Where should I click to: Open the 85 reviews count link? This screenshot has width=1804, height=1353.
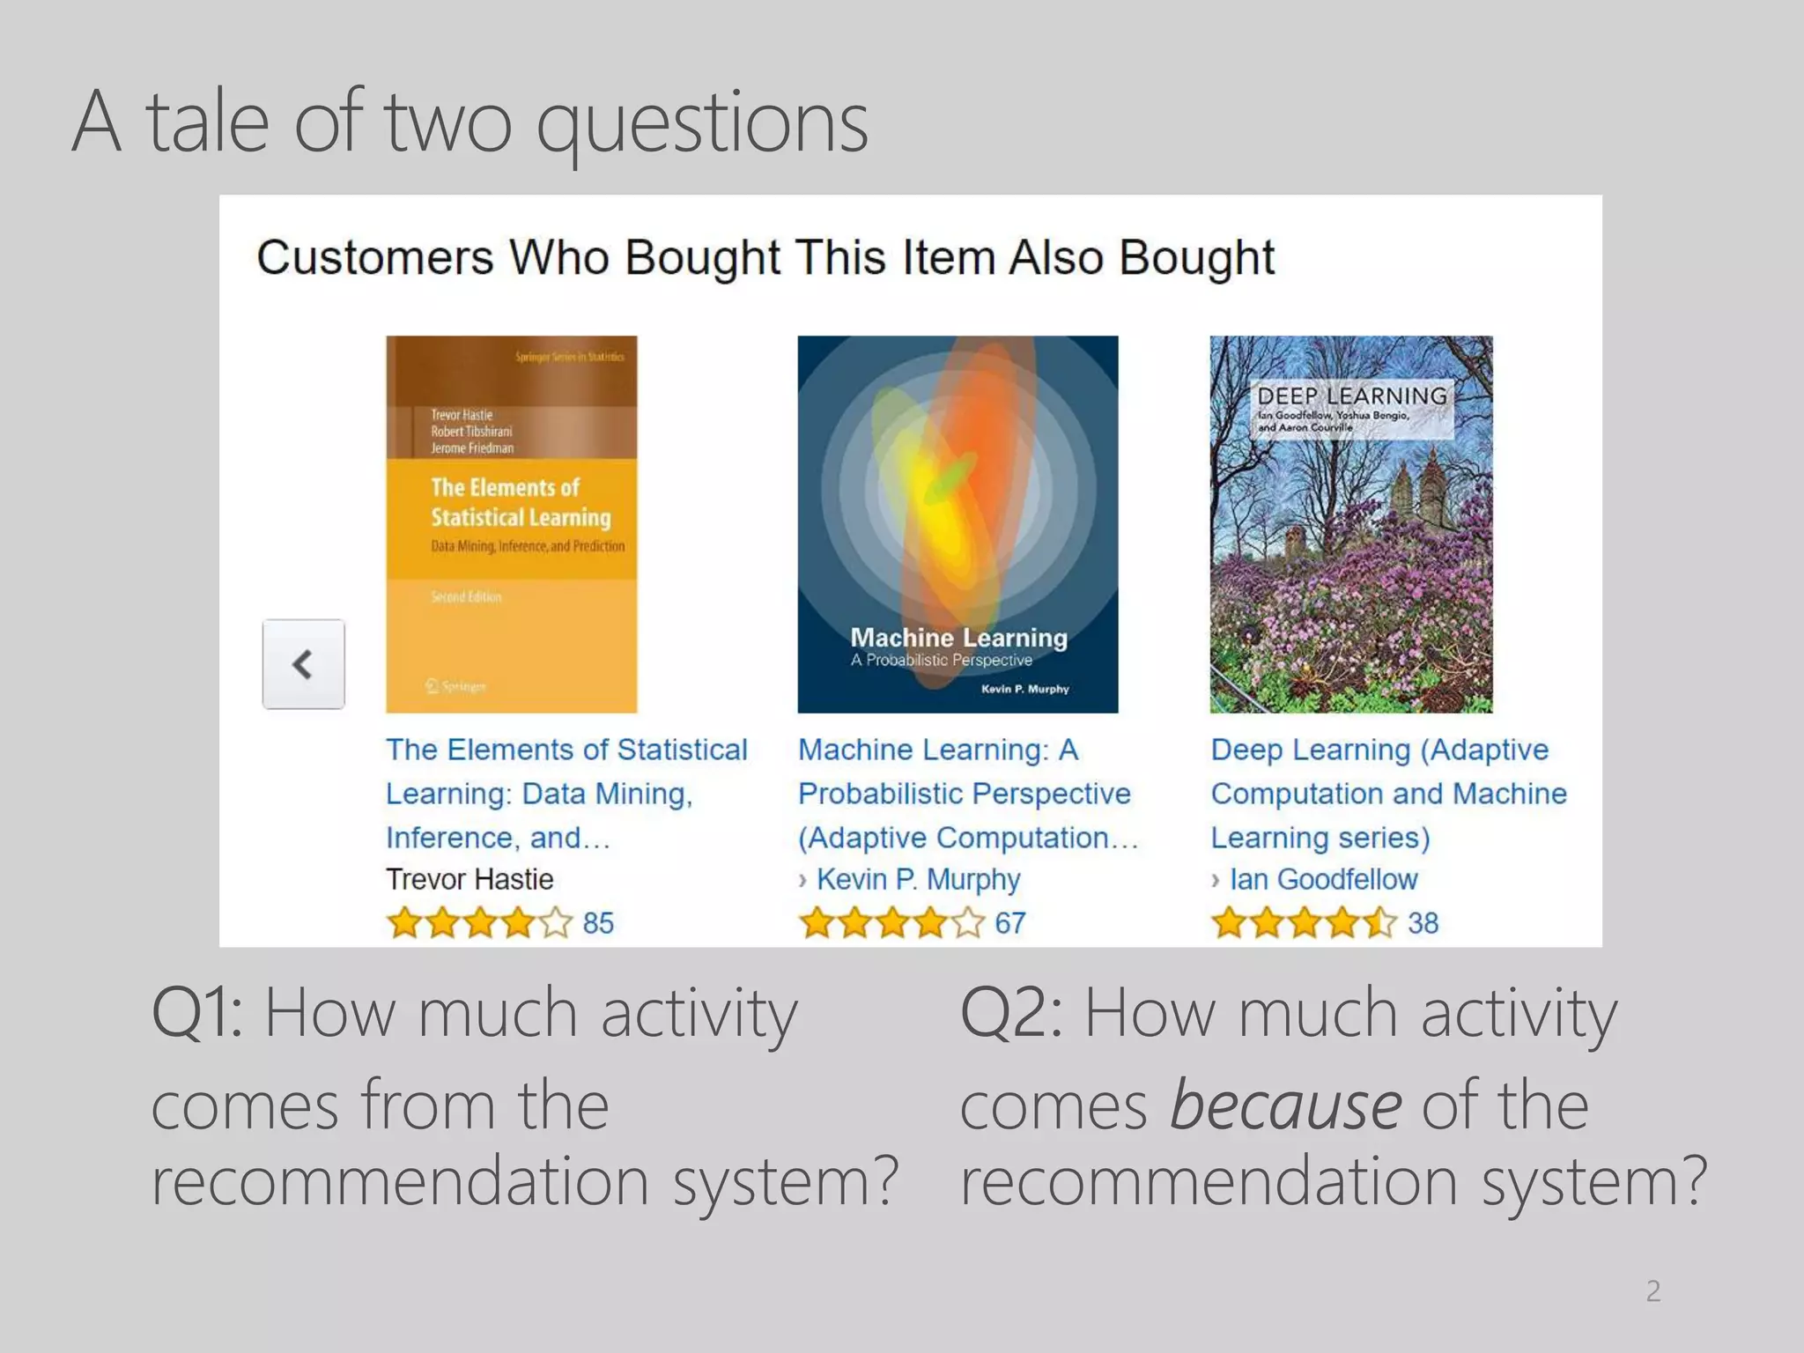coord(598,923)
